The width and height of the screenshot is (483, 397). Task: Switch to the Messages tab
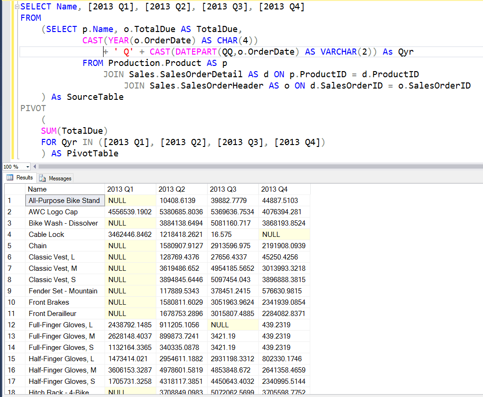[x=55, y=178]
